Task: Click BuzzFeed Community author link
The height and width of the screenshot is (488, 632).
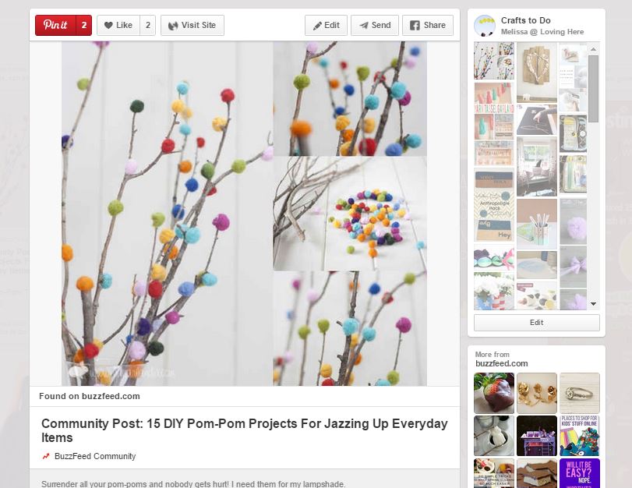Action: (x=95, y=456)
